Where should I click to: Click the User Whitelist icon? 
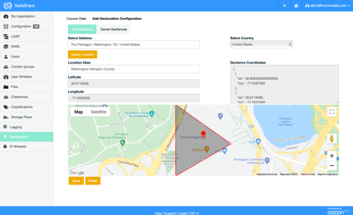tap(6, 77)
